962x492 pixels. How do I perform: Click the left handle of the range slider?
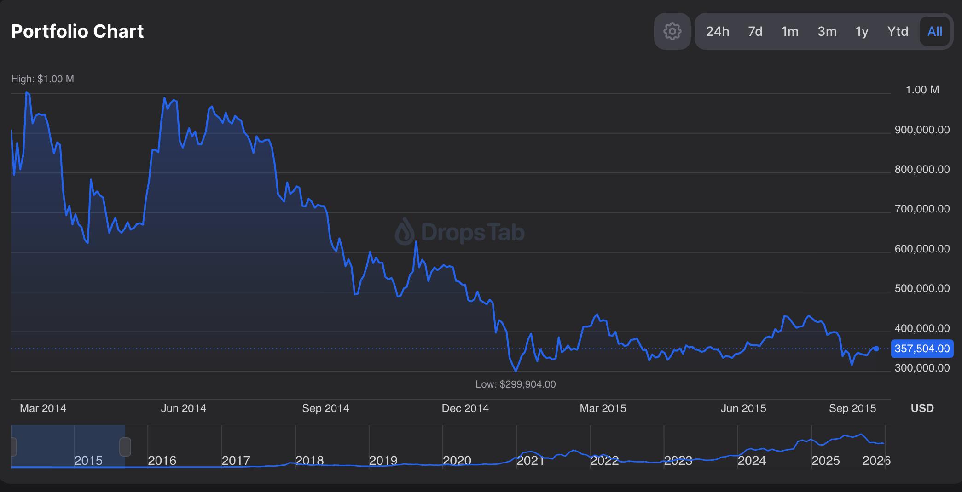click(13, 447)
